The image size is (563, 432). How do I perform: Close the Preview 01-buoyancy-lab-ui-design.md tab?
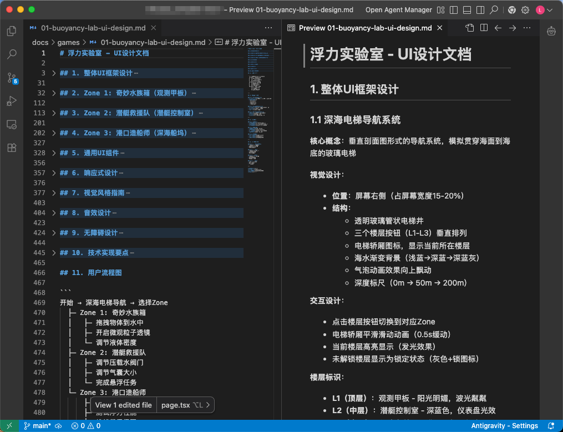[x=439, y=28]
